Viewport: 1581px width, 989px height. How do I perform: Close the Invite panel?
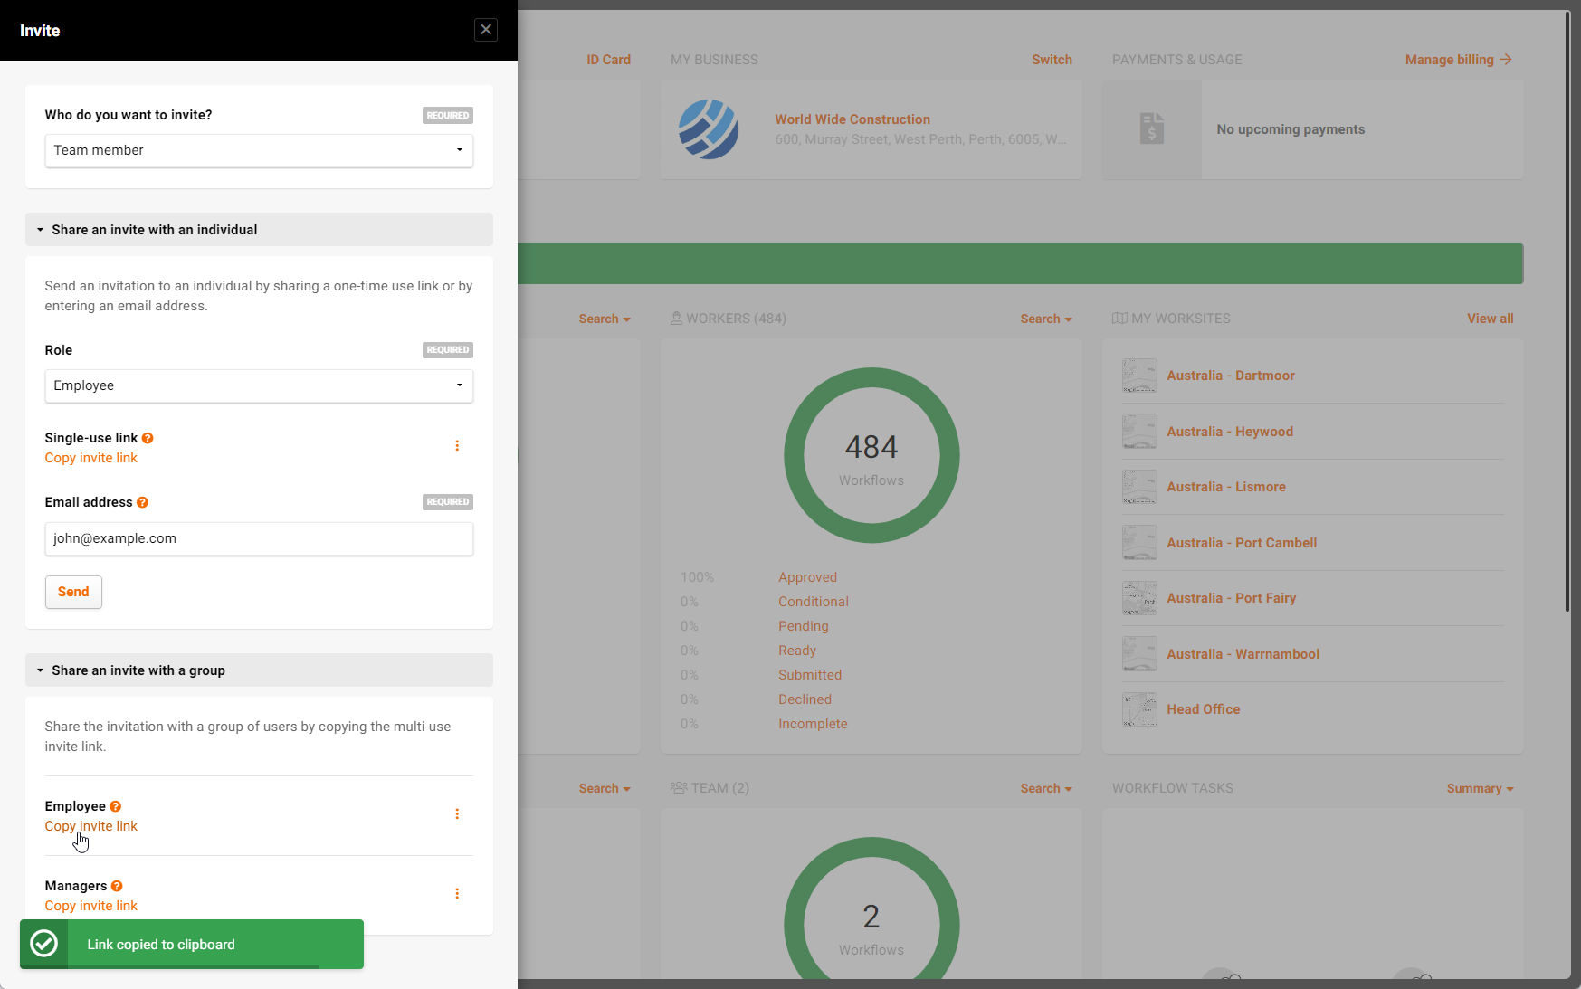[486, 30]
